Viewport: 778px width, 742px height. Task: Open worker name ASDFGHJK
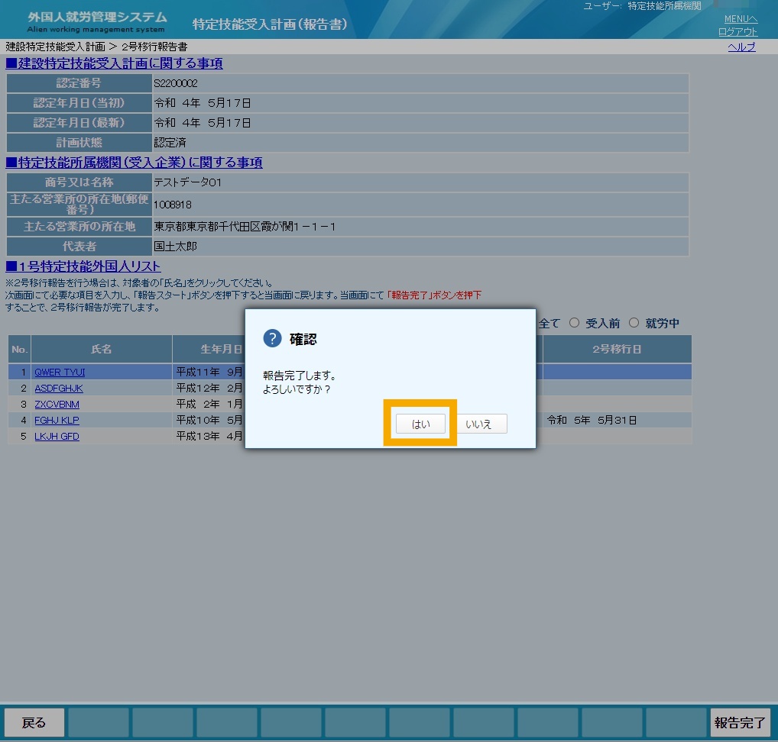point(59,388)
